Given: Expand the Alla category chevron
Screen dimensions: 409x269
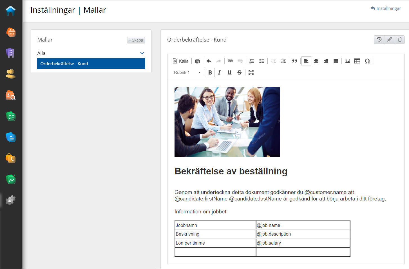Looking at the screenshot, I should pyautogui.click(x=142, y=53).
